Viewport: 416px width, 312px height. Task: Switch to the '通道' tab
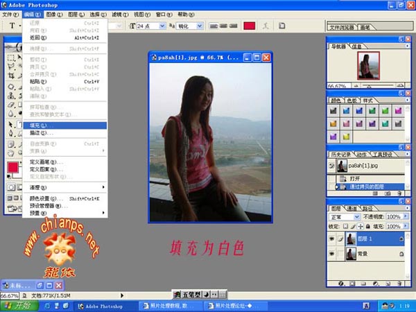352,208
